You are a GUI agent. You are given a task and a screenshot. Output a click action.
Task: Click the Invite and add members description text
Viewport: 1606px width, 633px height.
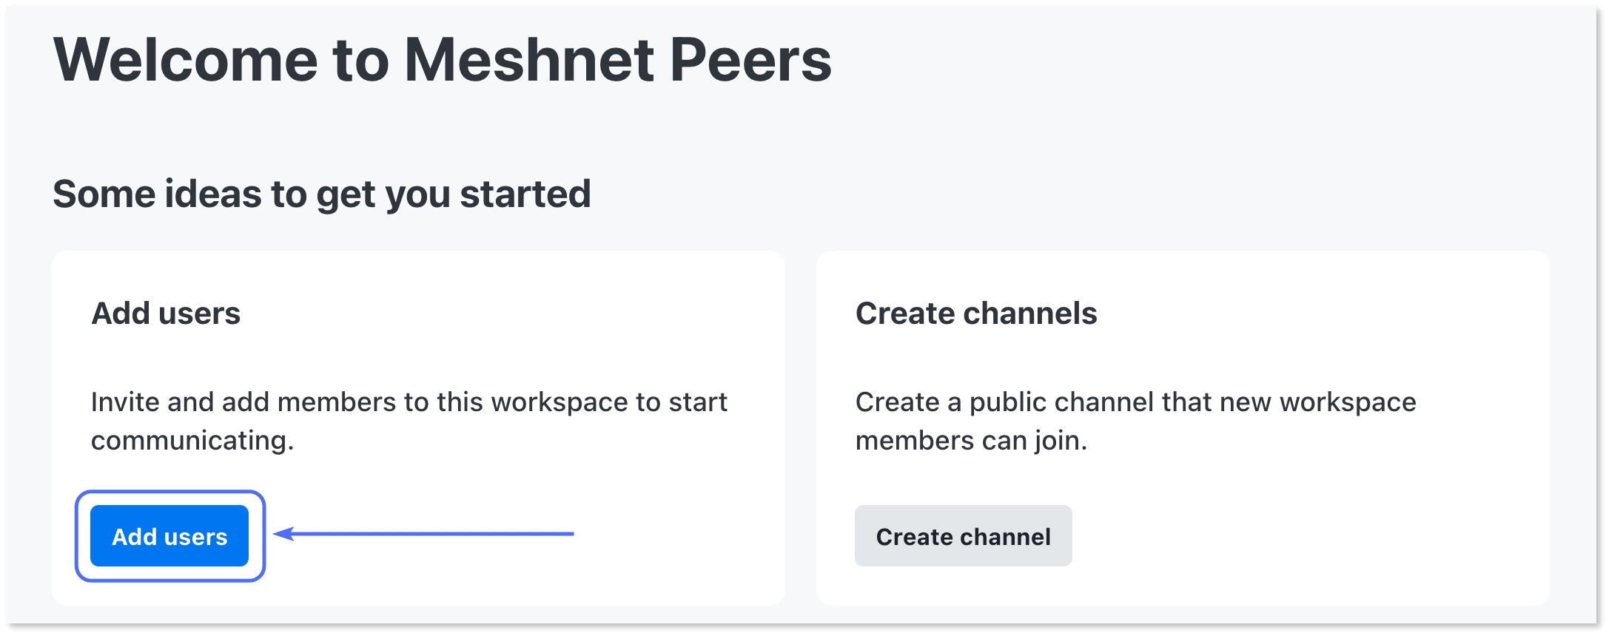pyautogui.click(x=409, y=421)
